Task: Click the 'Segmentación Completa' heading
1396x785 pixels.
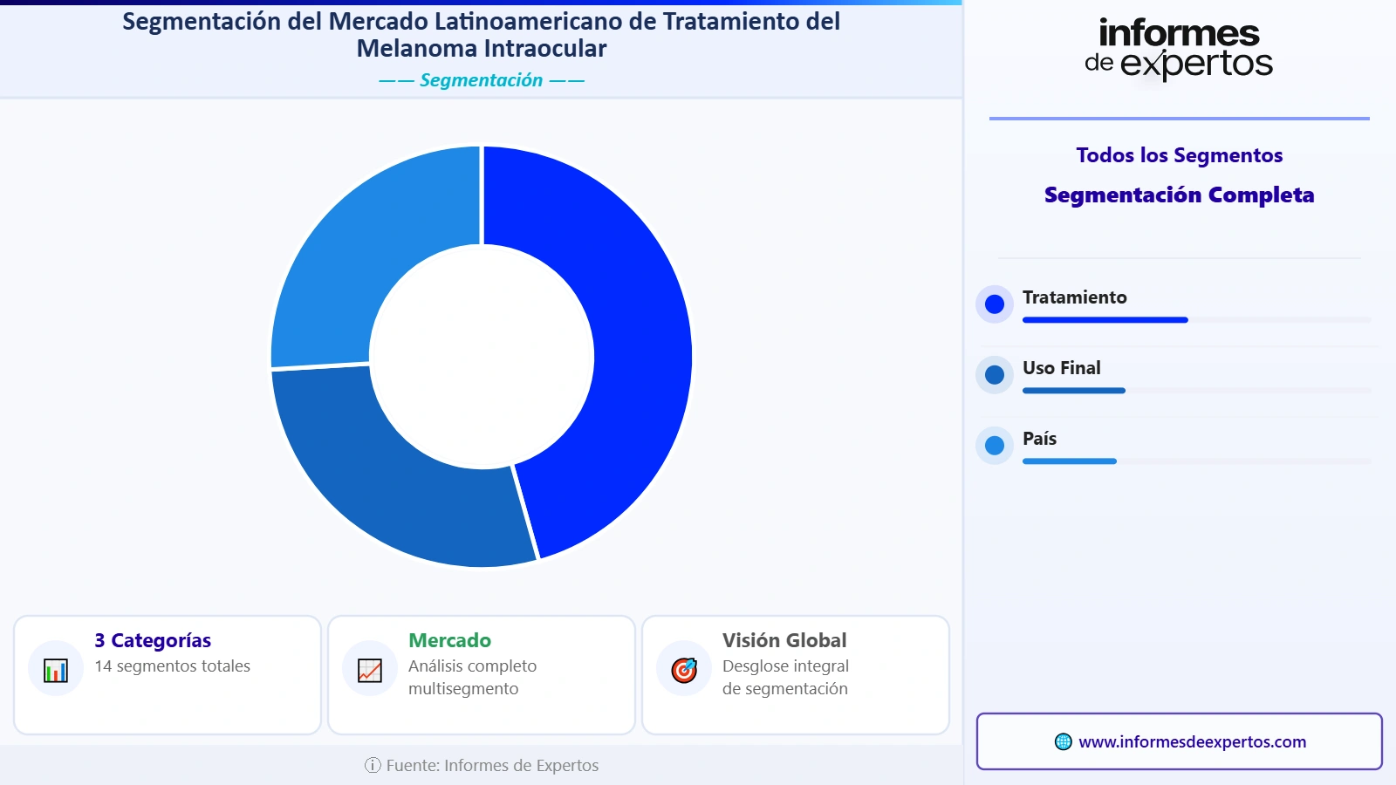Action: (1179, 195)
